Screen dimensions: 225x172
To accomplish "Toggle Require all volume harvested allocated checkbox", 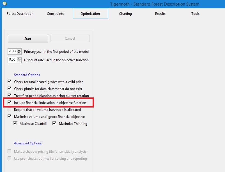I will pos(10,109).
